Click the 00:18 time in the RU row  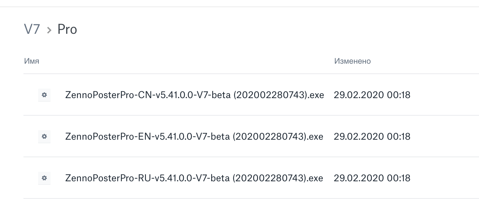tap(399, 178)
